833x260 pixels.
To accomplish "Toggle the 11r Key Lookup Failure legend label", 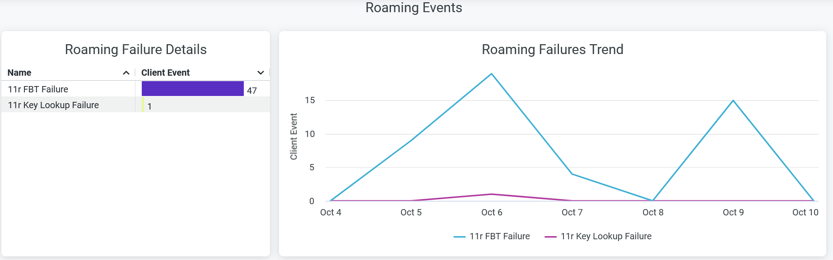I will [606, 236].
